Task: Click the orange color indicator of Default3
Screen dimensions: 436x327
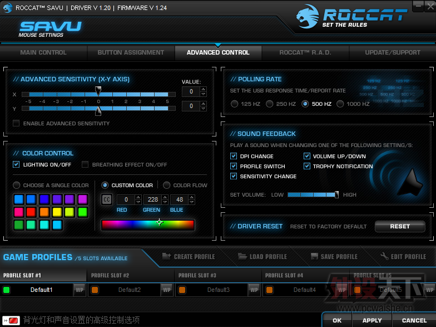Action: (x=182, y=290)
